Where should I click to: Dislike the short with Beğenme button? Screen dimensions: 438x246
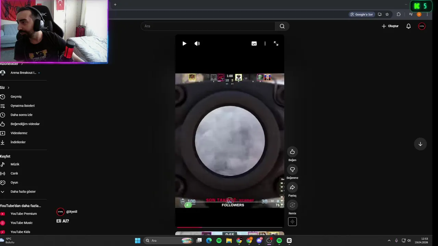292,169
